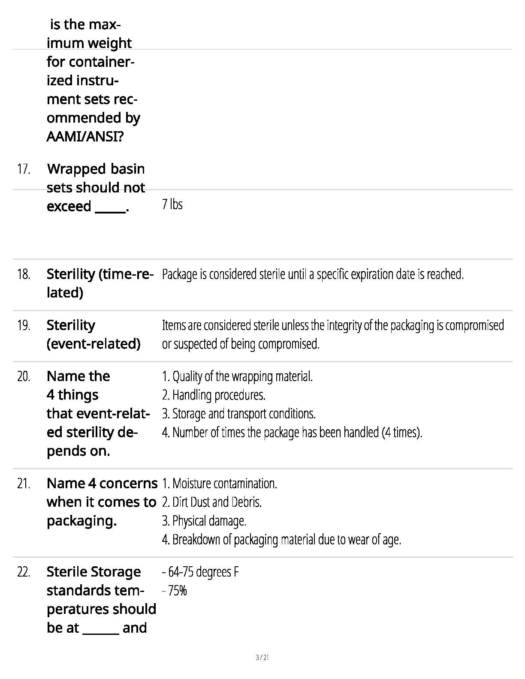Image resolution: width=525 pixels, height=679 pixels.
Task: Select the "Wrapped basin sets" question
Action: pyautogui.click(x=96, y=188)
